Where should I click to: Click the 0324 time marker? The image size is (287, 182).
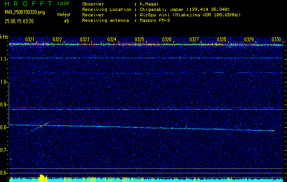pyautogui.click(x=112, y=40)
